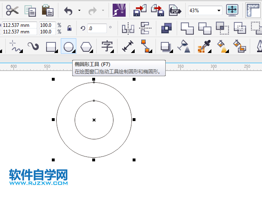Select the Ellipse tool
Viewport: 262px width, 207px height.
click(69, 46)
